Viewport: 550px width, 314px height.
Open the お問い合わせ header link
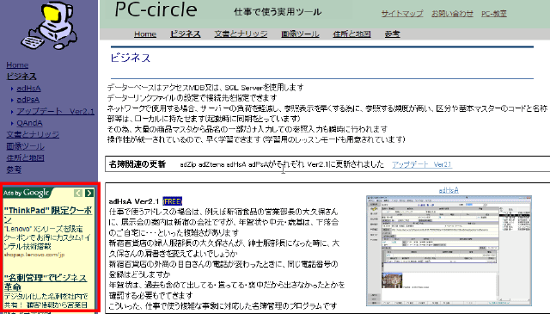452,14
